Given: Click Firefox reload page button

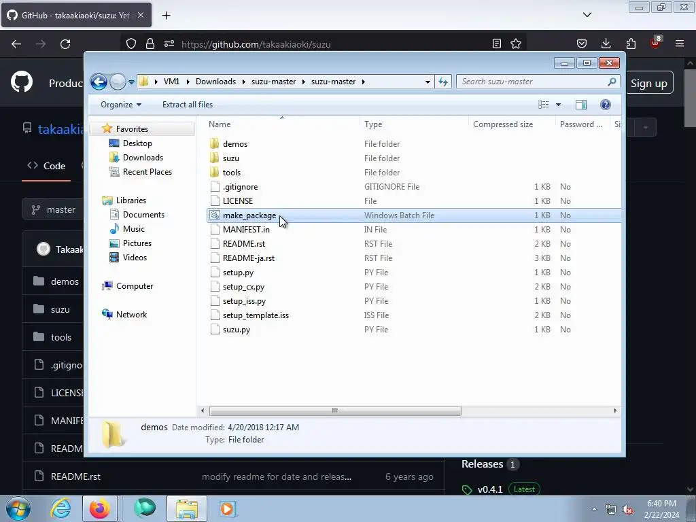Looking at the screenshot, I should pyautogui.click(x=65, y=44).
